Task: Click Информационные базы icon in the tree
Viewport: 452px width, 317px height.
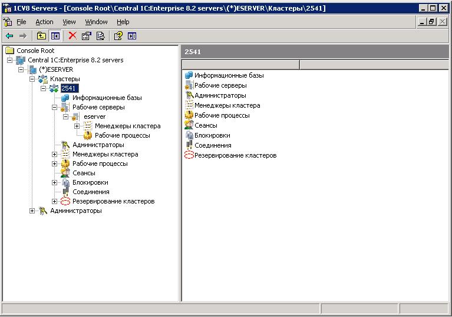Action: (x=65, y=98)
